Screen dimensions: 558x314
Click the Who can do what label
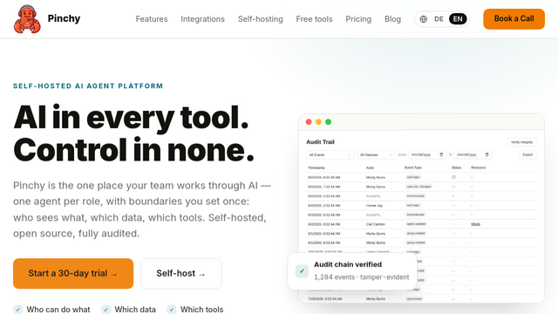pos(58,310)
